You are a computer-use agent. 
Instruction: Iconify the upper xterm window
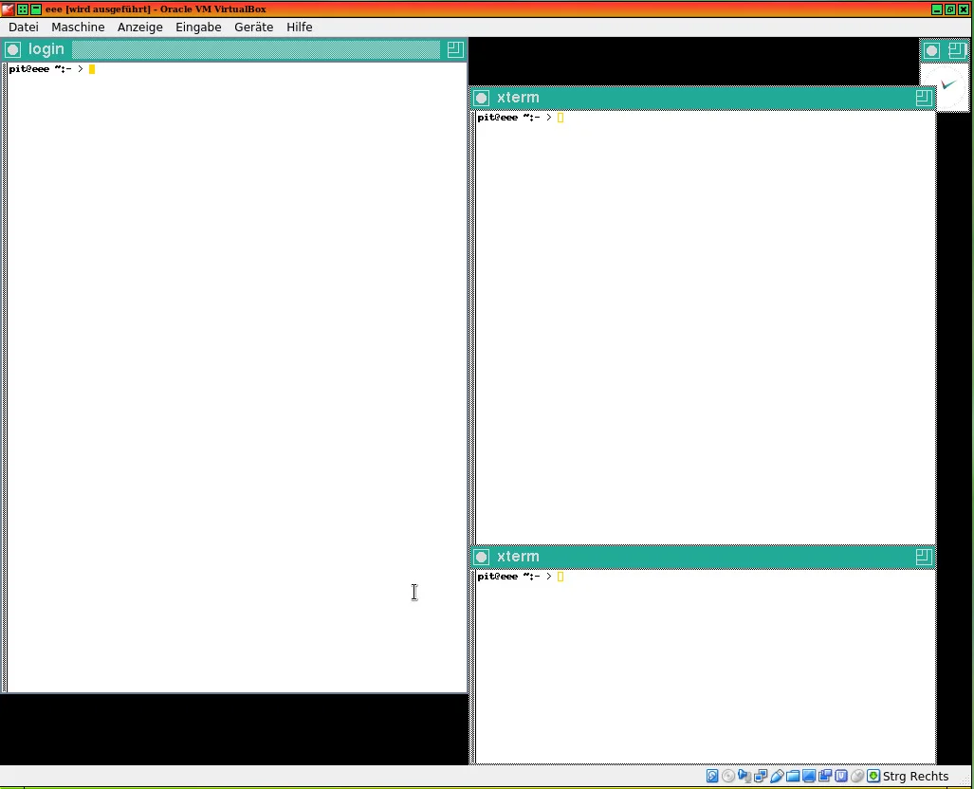[x=482, y=98]
